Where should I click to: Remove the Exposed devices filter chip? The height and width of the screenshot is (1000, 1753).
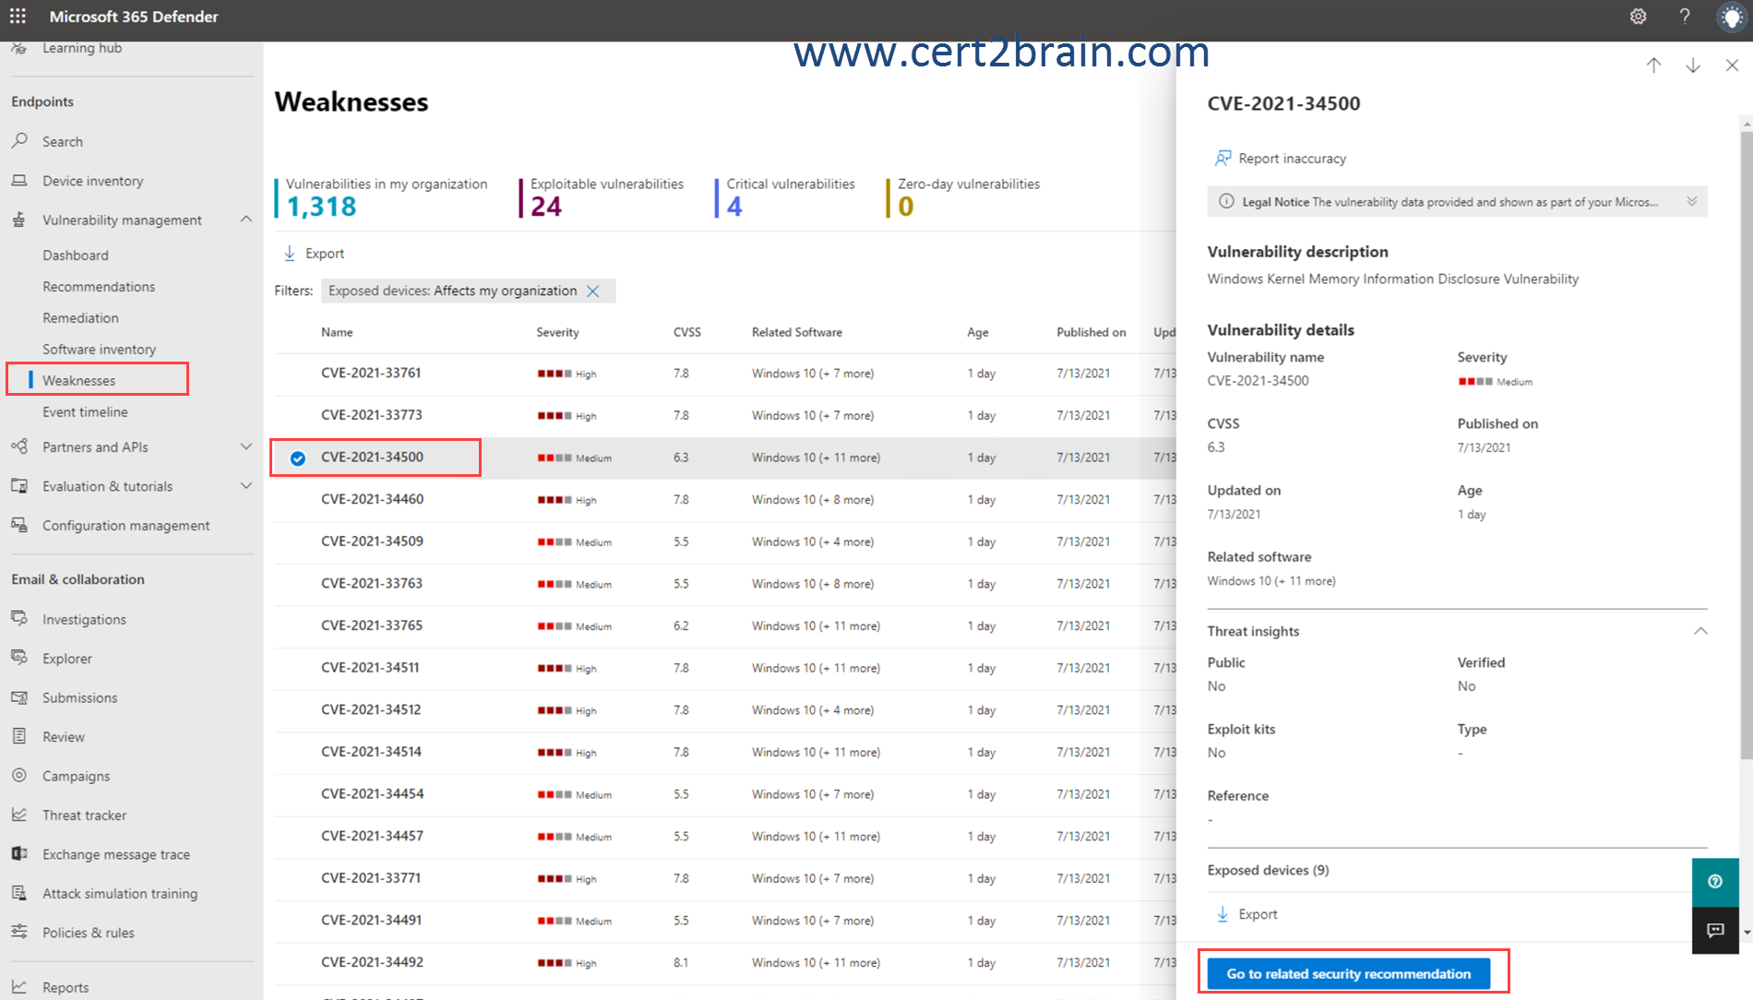[x=593, y=292]
